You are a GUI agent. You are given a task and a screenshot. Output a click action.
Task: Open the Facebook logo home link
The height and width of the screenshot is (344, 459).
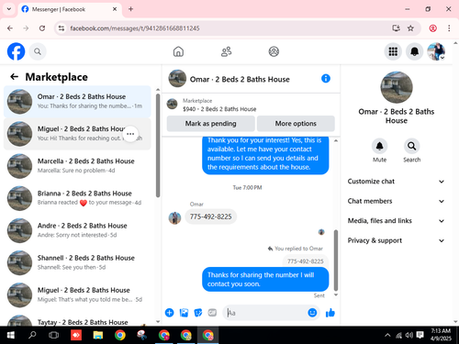16,51
